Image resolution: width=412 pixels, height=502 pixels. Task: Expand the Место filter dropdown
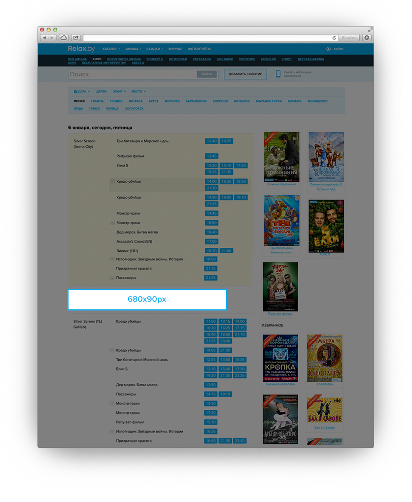click(138, 92)
